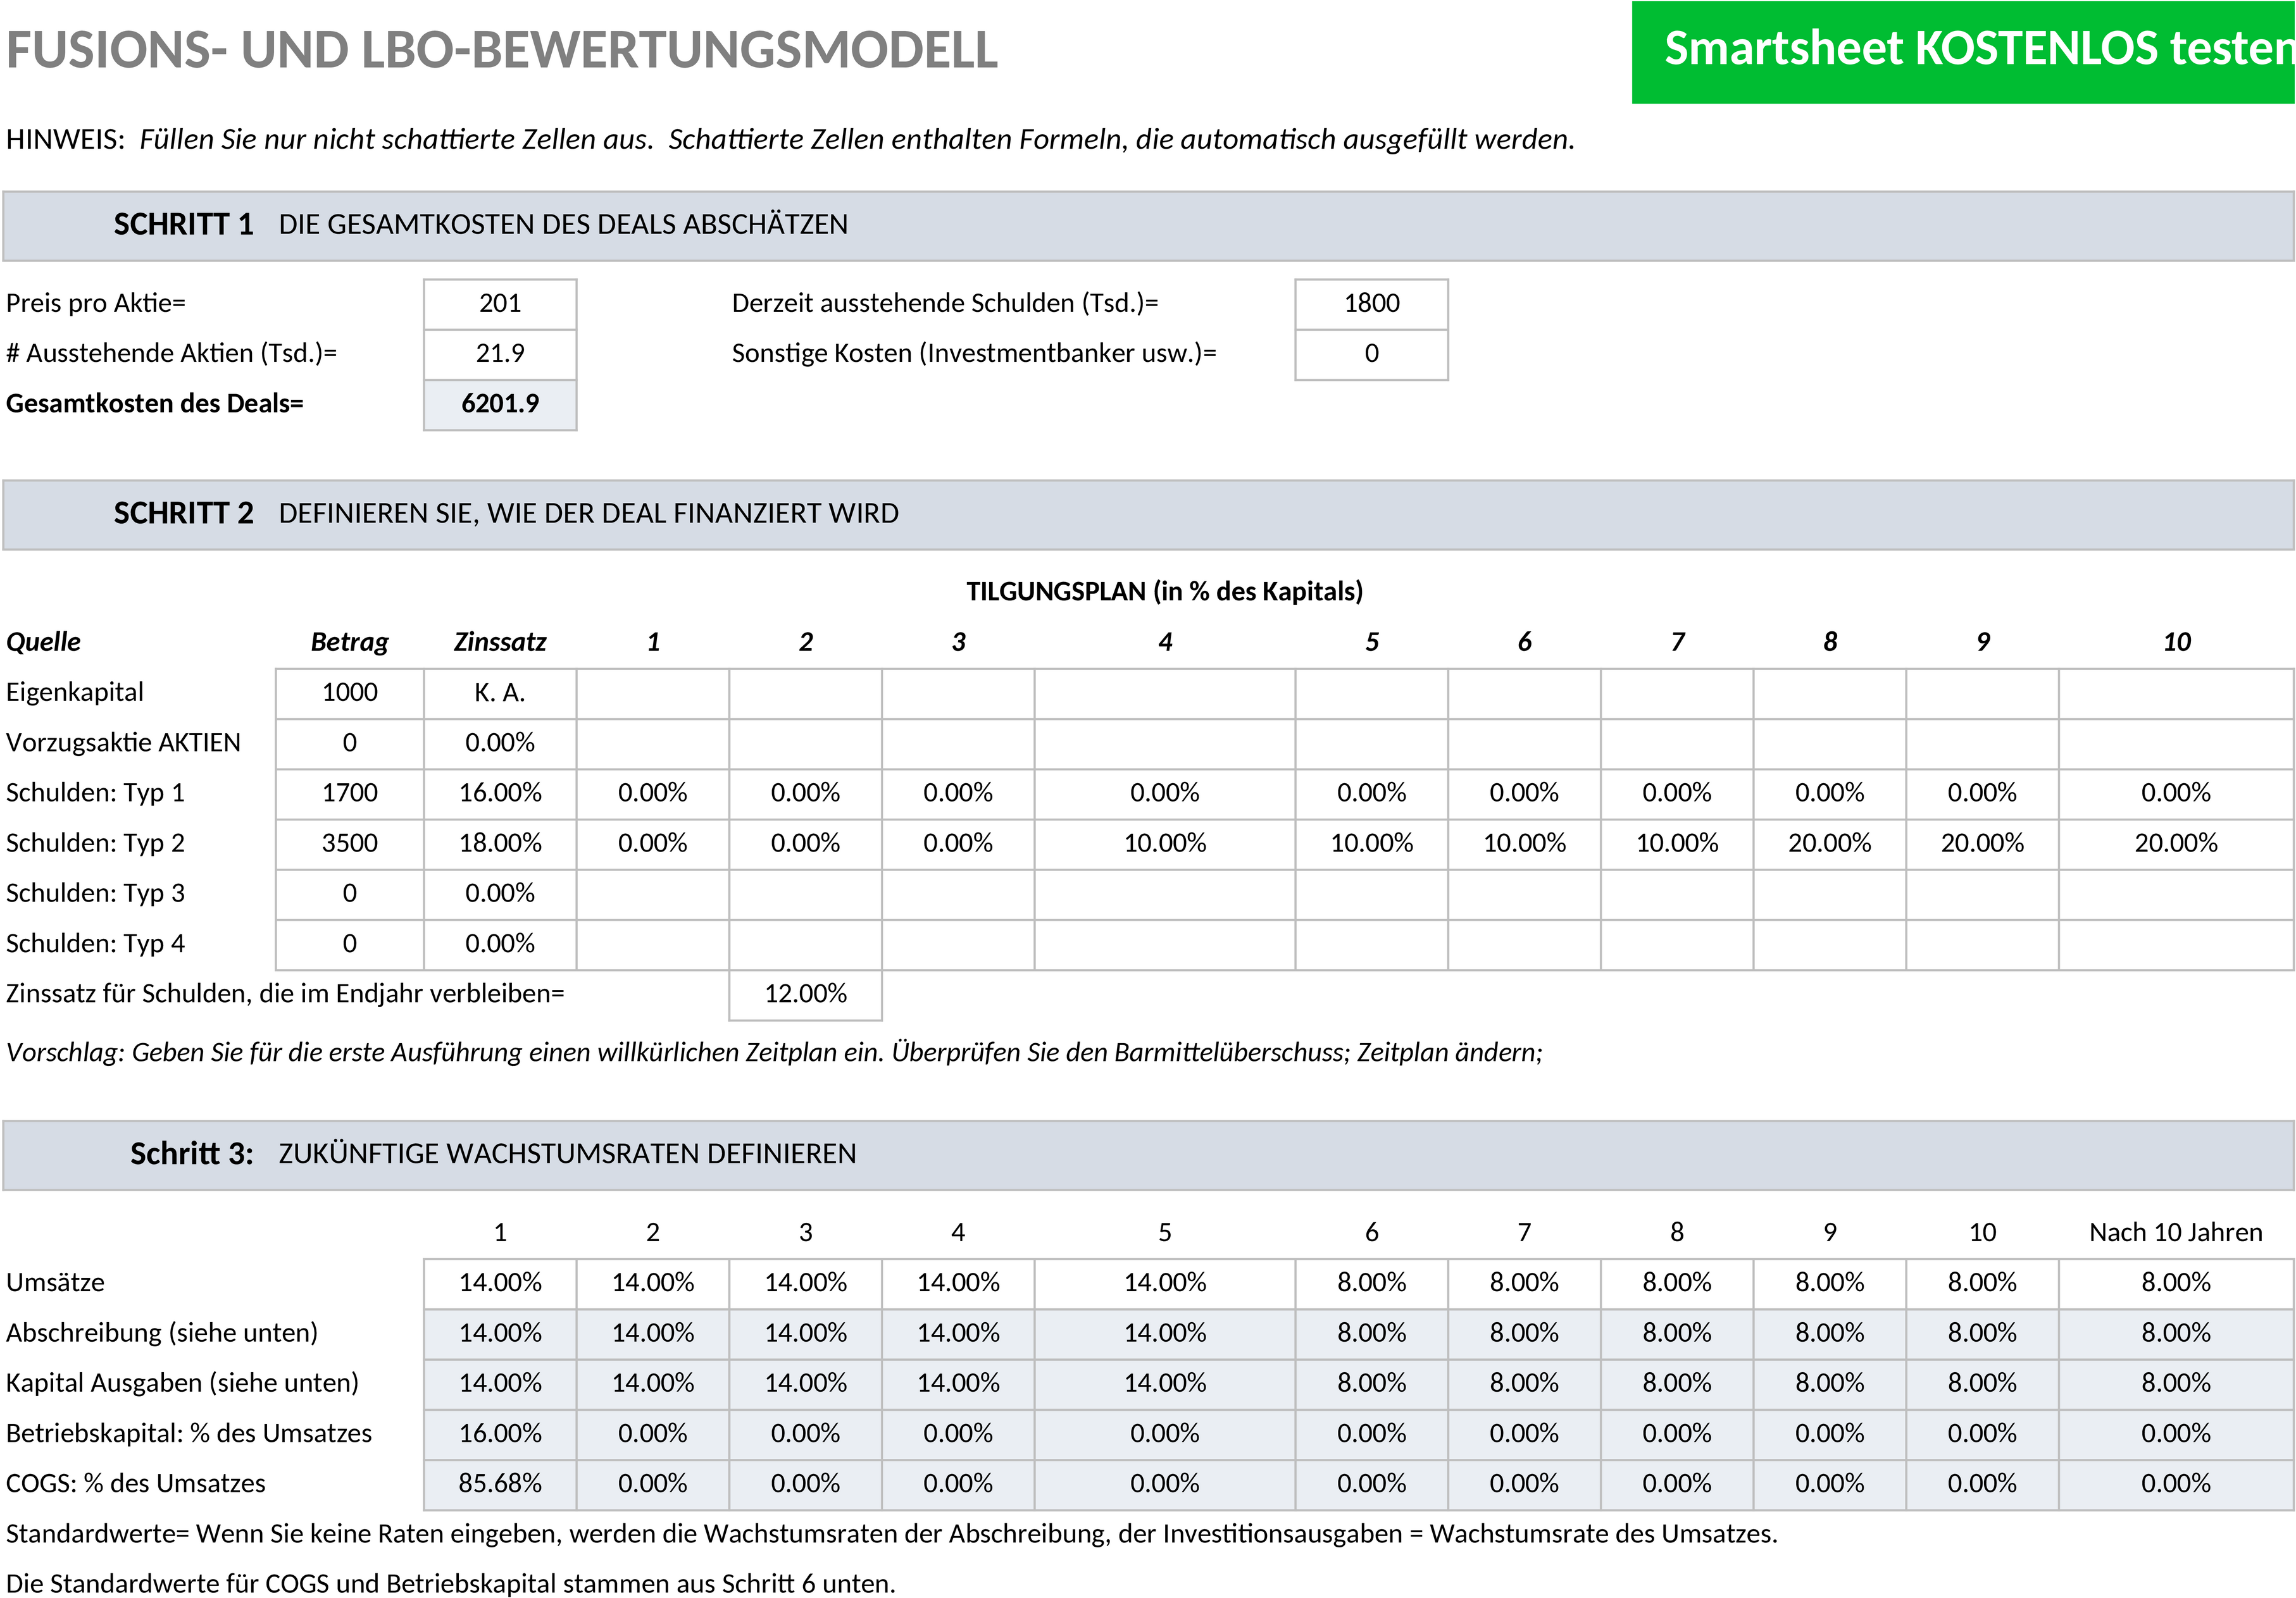
Task: Click the Zinssatz für Schulden Endjahr label
Action: coord(285,994)
